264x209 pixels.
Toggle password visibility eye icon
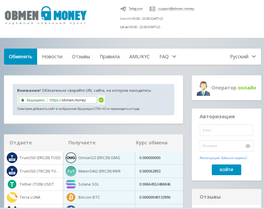(x=248, y=146)
